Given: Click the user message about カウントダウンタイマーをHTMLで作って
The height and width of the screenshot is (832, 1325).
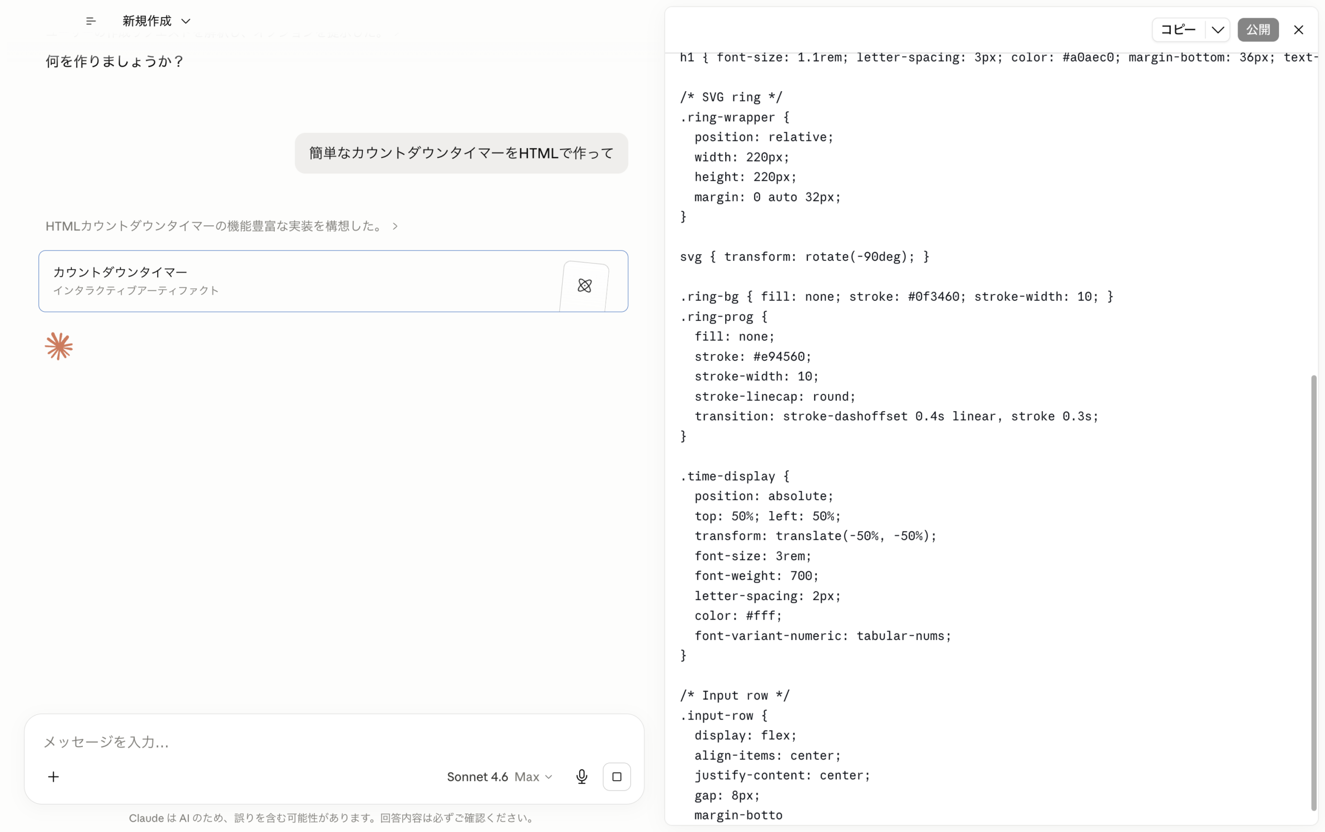Looking at the screenshot, I should click(461, 153).
